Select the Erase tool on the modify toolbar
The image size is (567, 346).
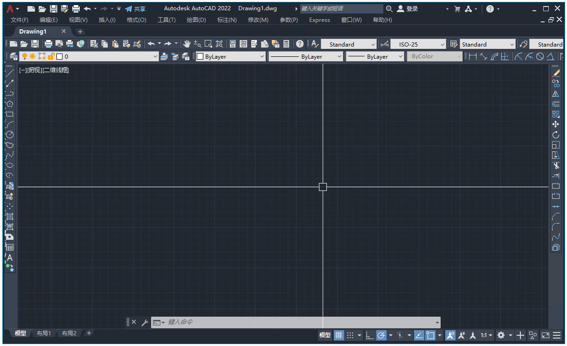point(556,74)
